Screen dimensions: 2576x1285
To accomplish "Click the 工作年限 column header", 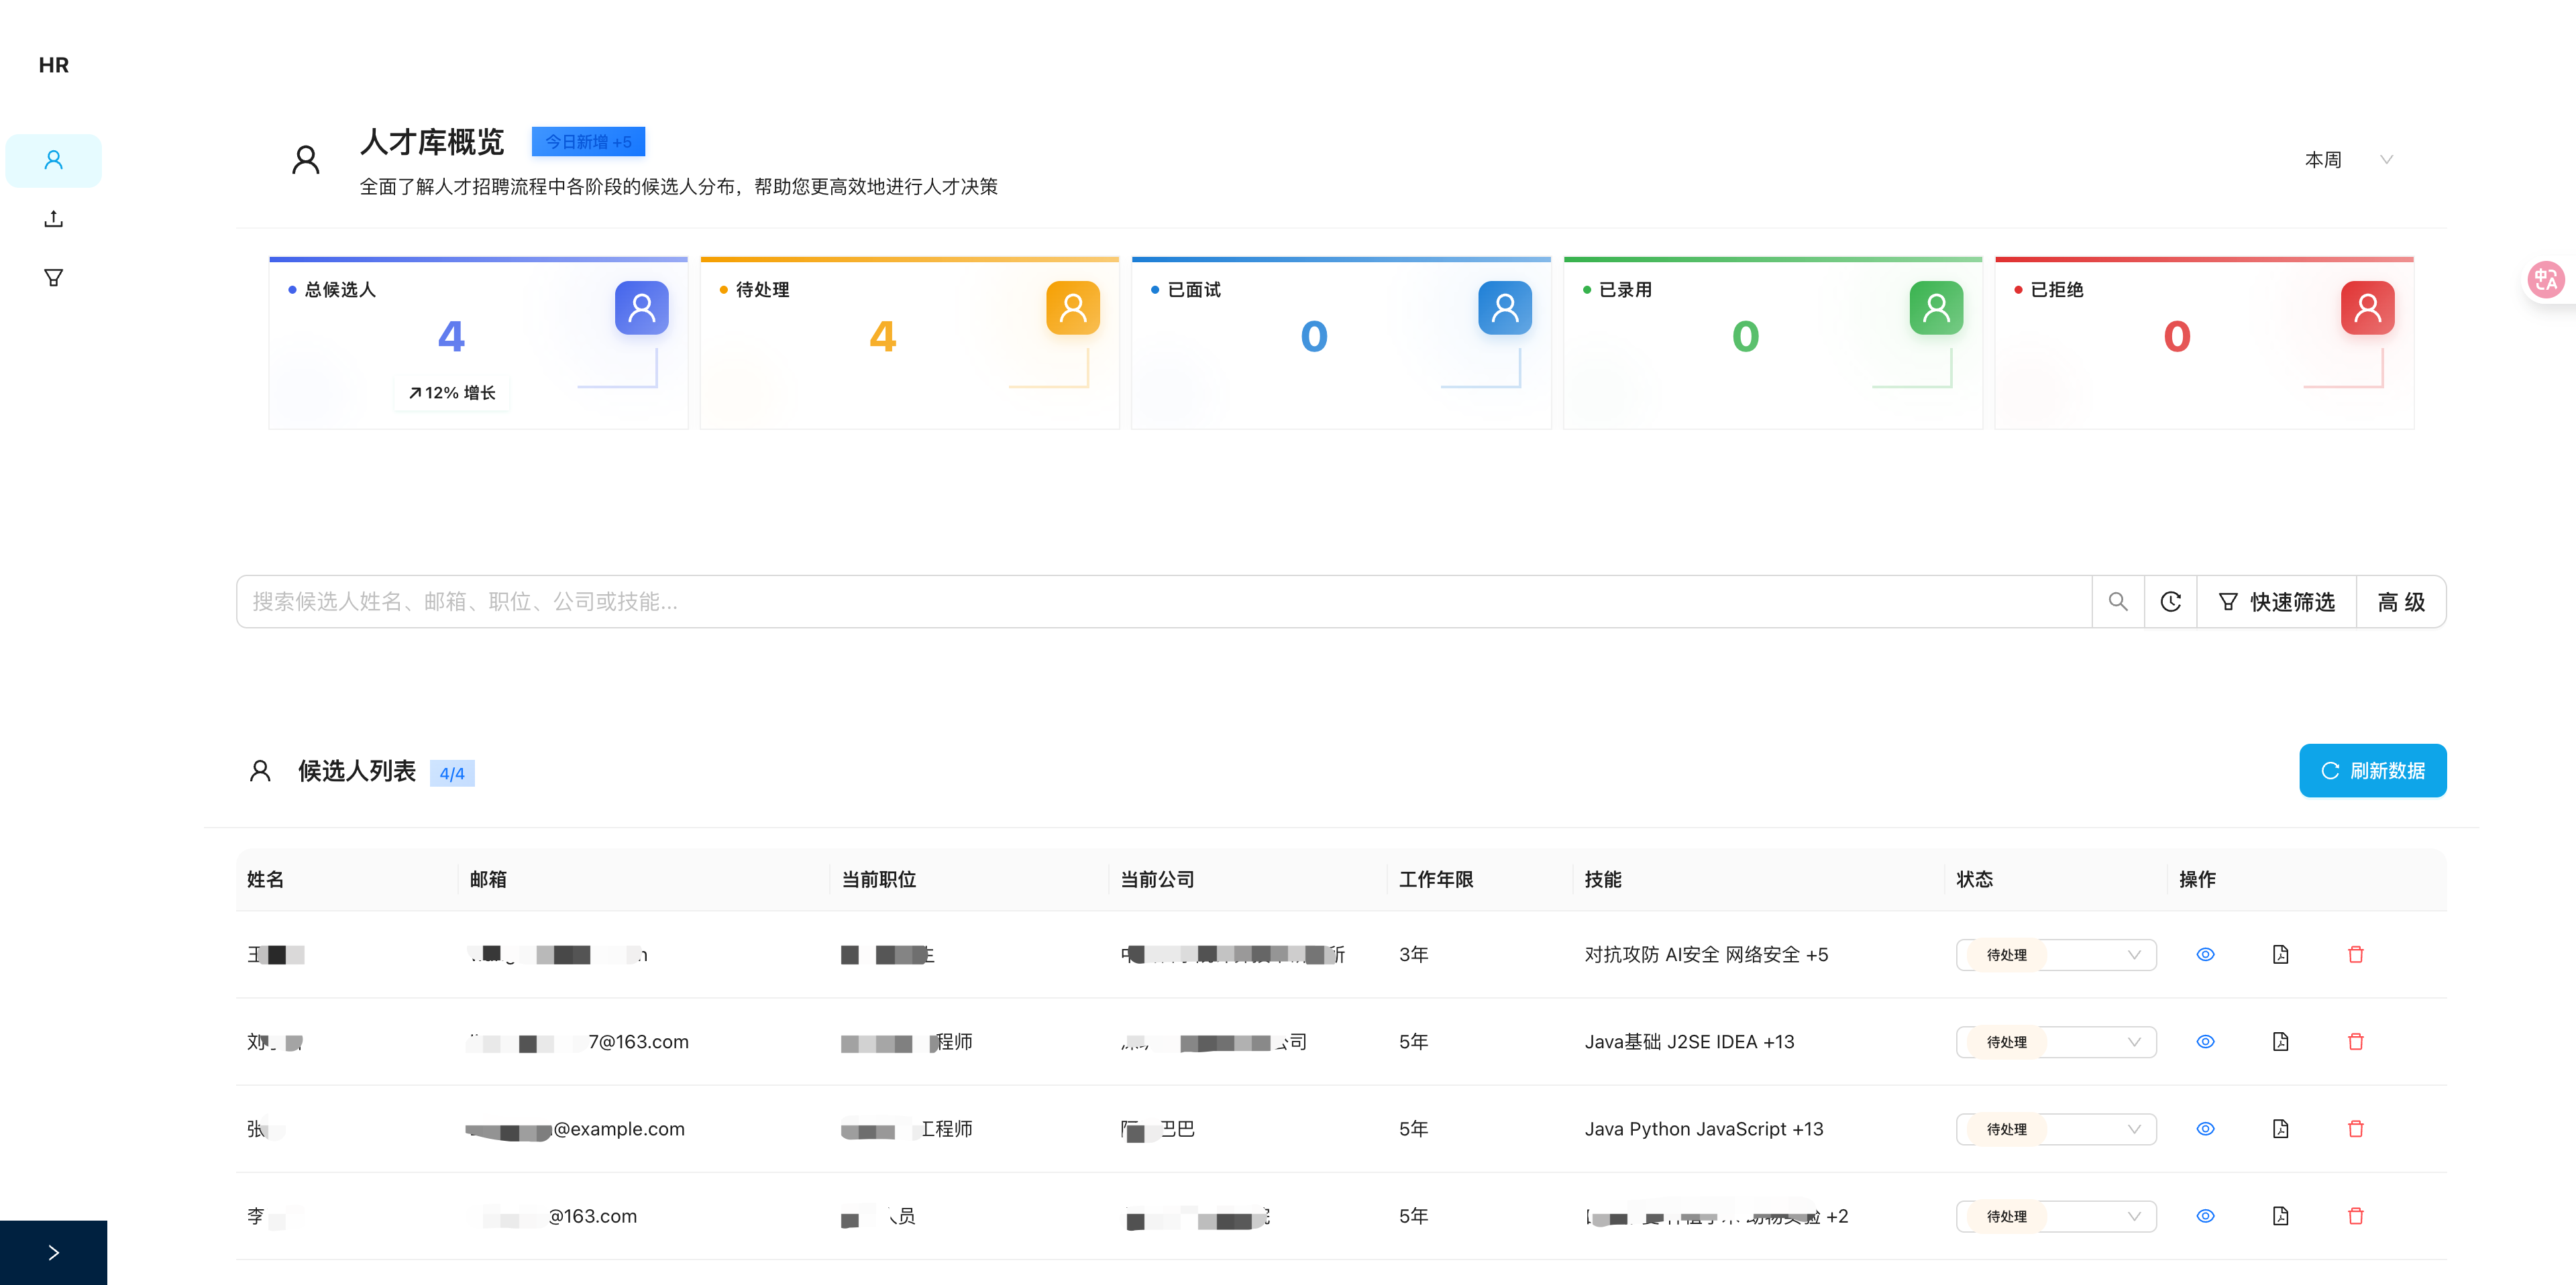I will coord(1436,880).
